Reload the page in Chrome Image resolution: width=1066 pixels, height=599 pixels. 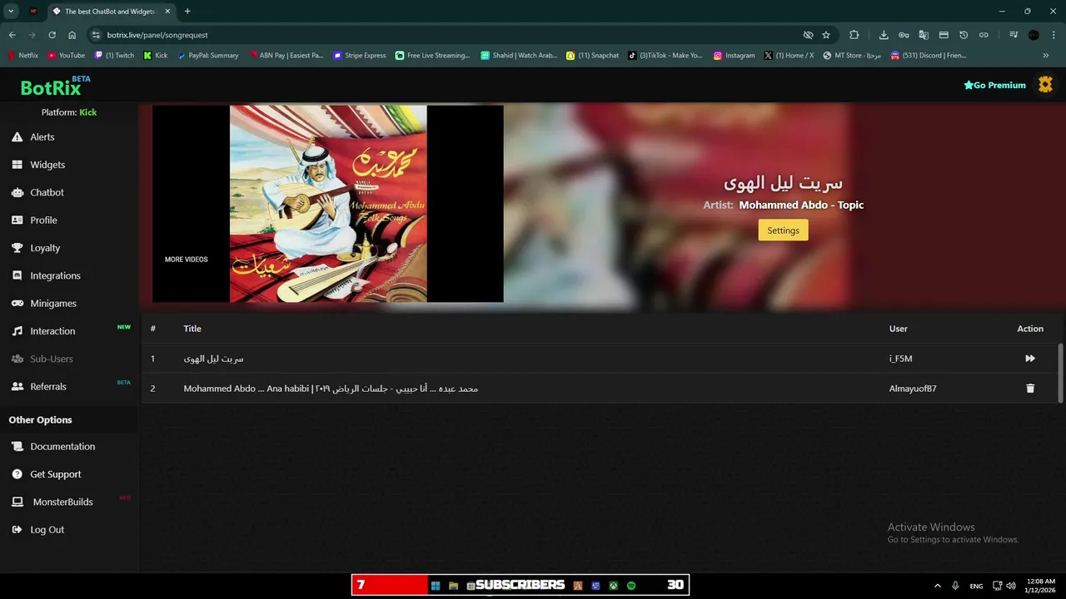[x=52, y=35]
